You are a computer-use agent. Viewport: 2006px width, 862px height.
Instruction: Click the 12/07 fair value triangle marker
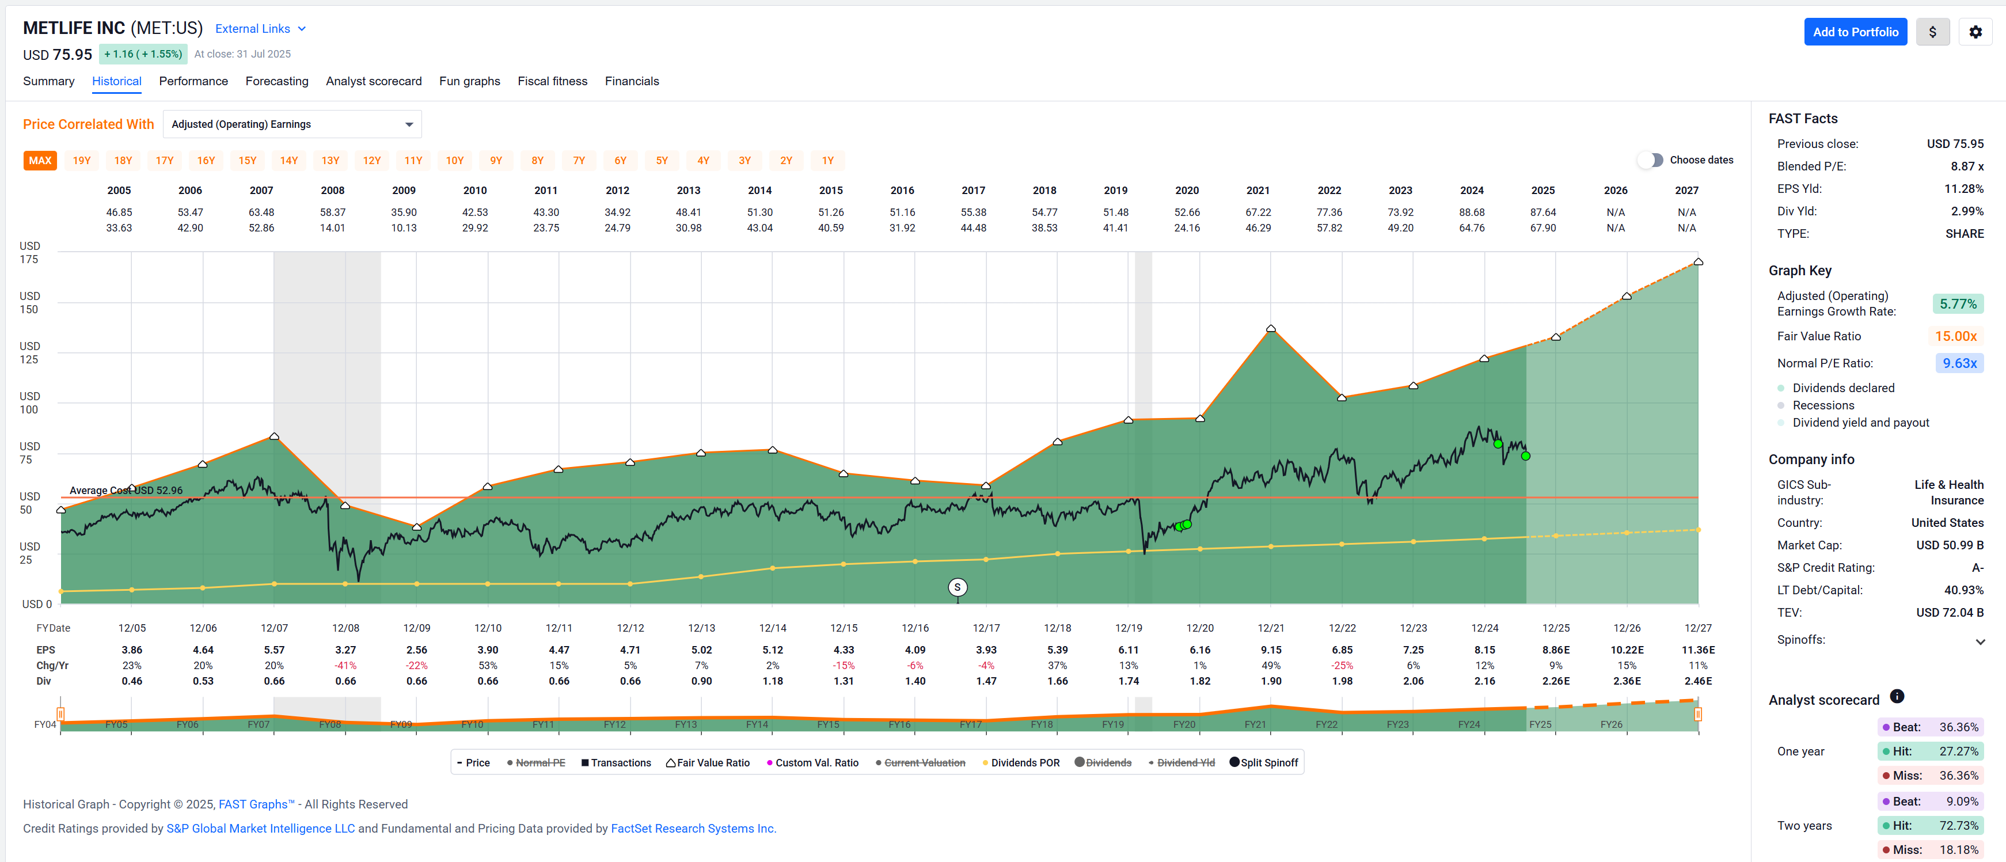point(274,437)
